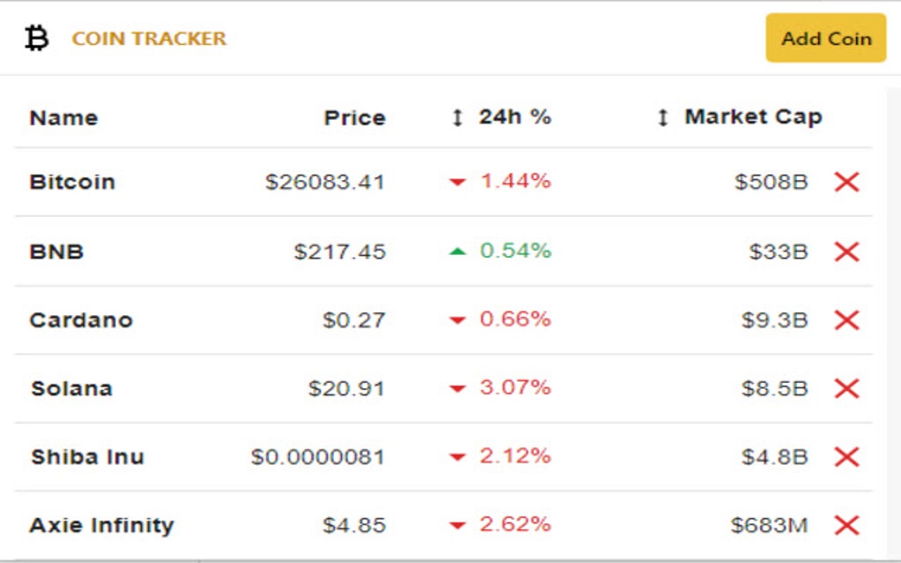Screen dimensions: 901x563
Task: Remove Bitcoin using its red X icon
Action: pyautogui.click(x=846, y=182)
